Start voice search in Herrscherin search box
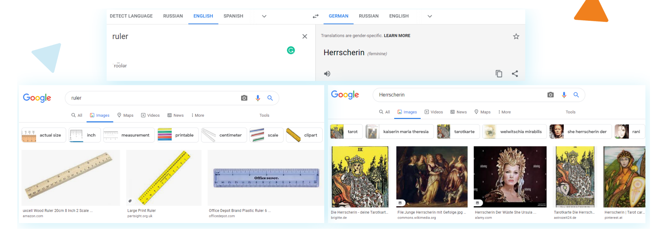 564,95
